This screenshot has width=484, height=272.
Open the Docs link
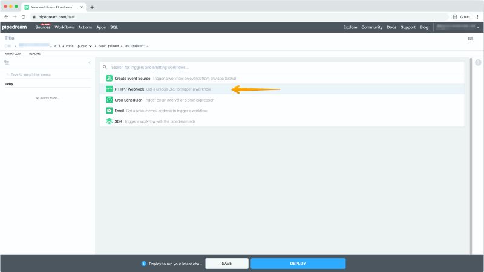391,27
